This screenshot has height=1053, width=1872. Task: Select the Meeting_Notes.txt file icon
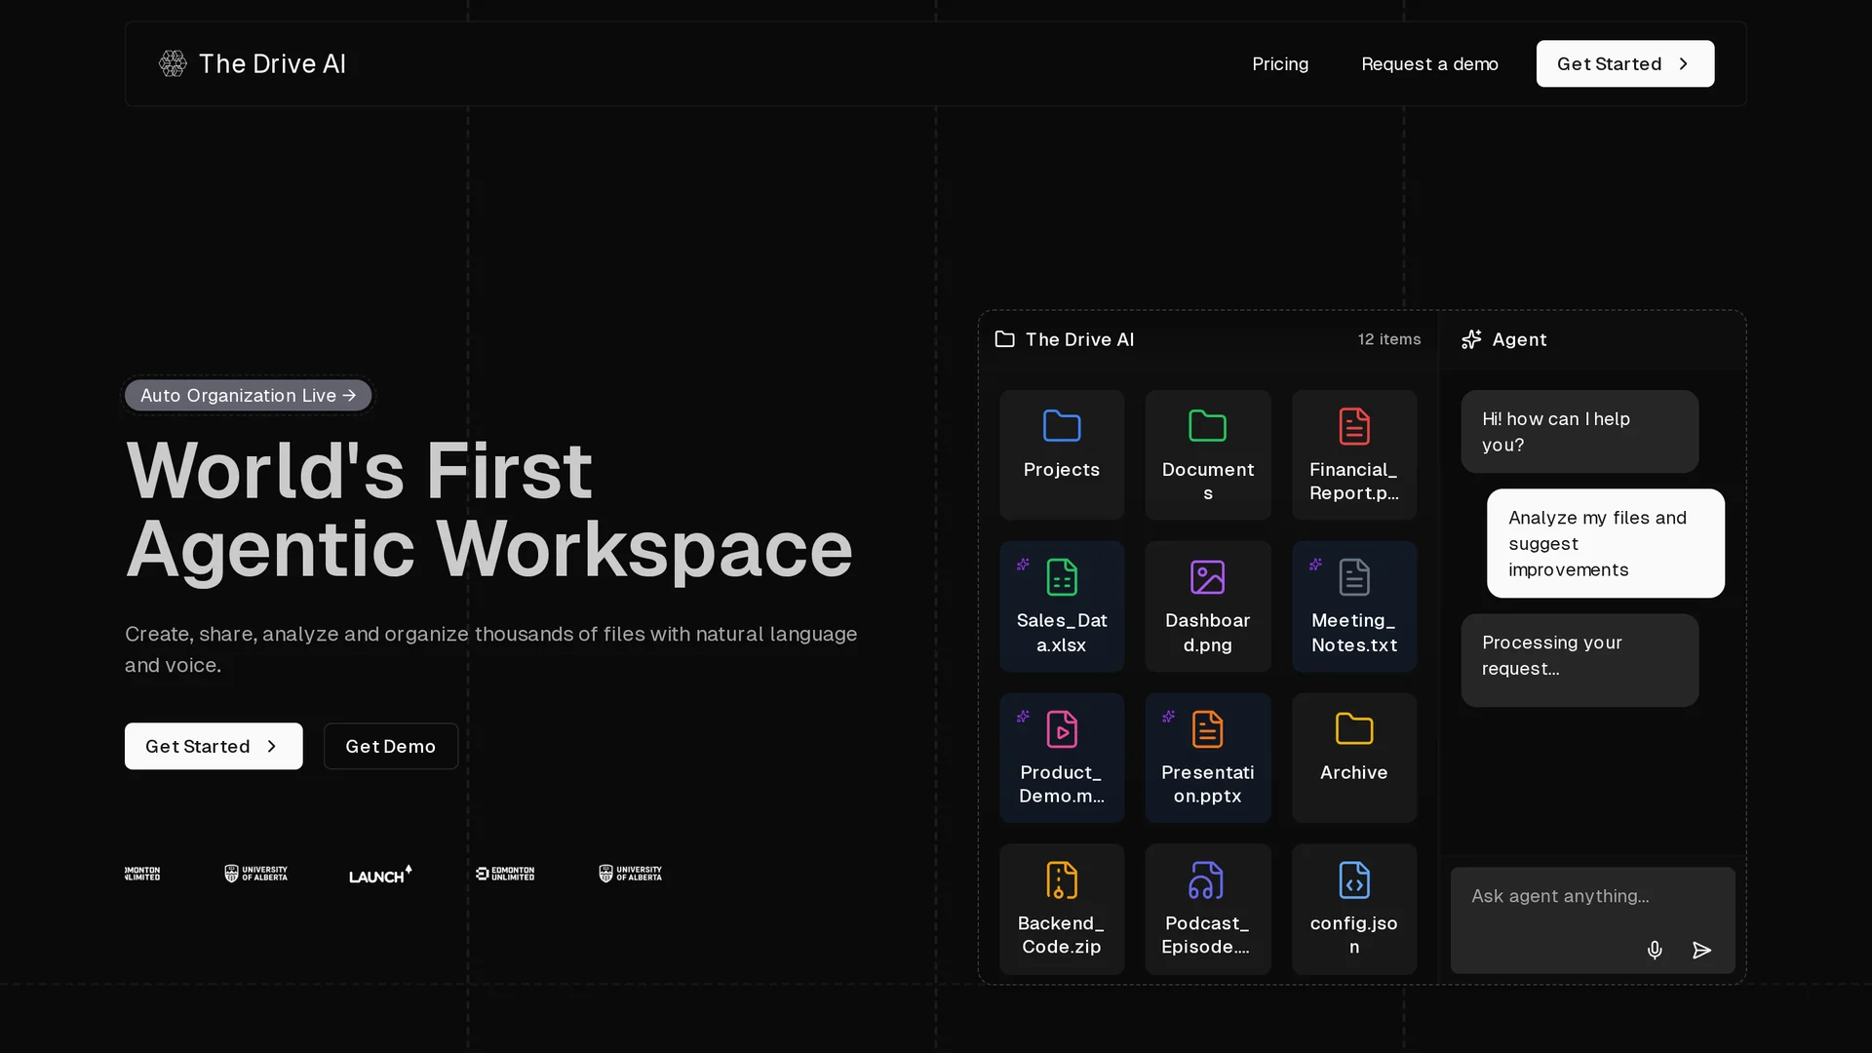point(1353,577)
